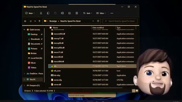
Task: Select the server.dll file
Action: pos(57,84)
